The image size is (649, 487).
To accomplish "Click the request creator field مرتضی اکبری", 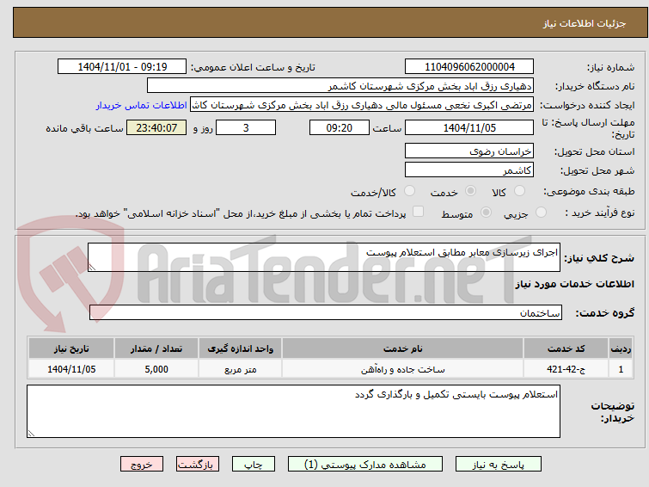I will [362, 105].
